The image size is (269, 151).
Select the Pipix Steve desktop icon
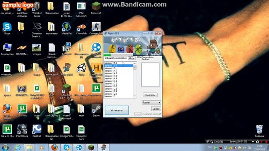pos(66,70)
